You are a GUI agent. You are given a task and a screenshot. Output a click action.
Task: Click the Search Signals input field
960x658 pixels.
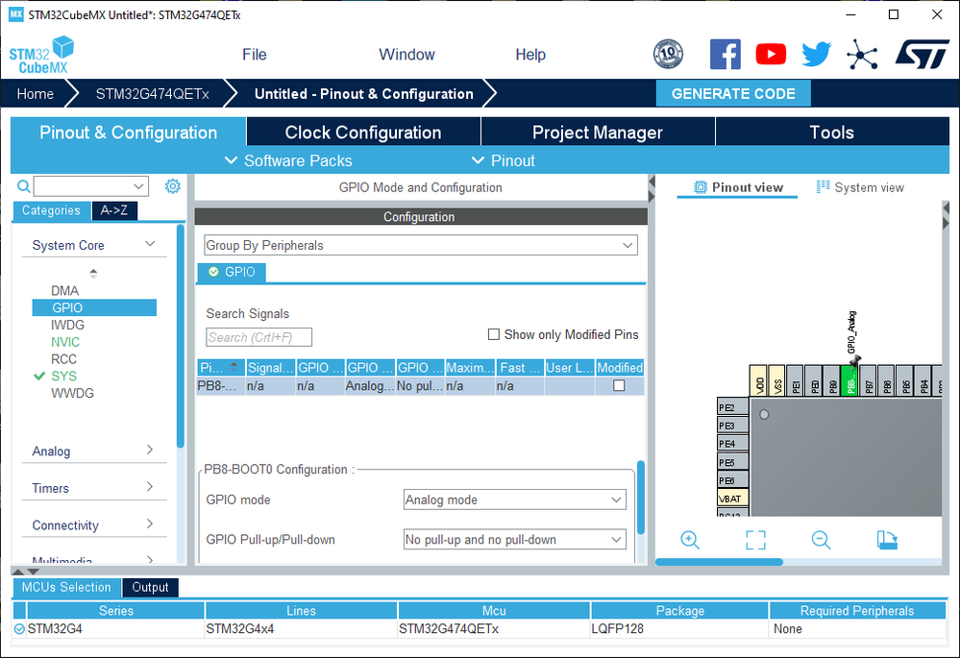259,337
